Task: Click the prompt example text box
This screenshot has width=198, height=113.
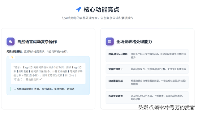Action: (48, 73)
